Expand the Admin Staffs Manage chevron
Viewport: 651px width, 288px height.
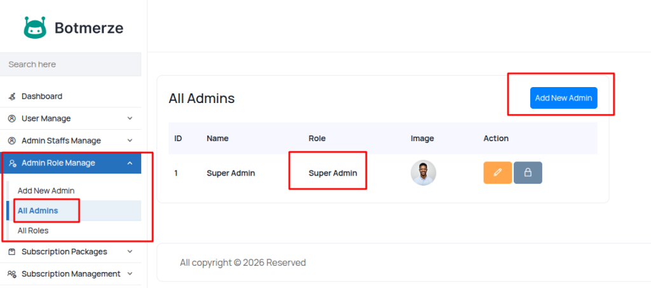click(130, 141)
